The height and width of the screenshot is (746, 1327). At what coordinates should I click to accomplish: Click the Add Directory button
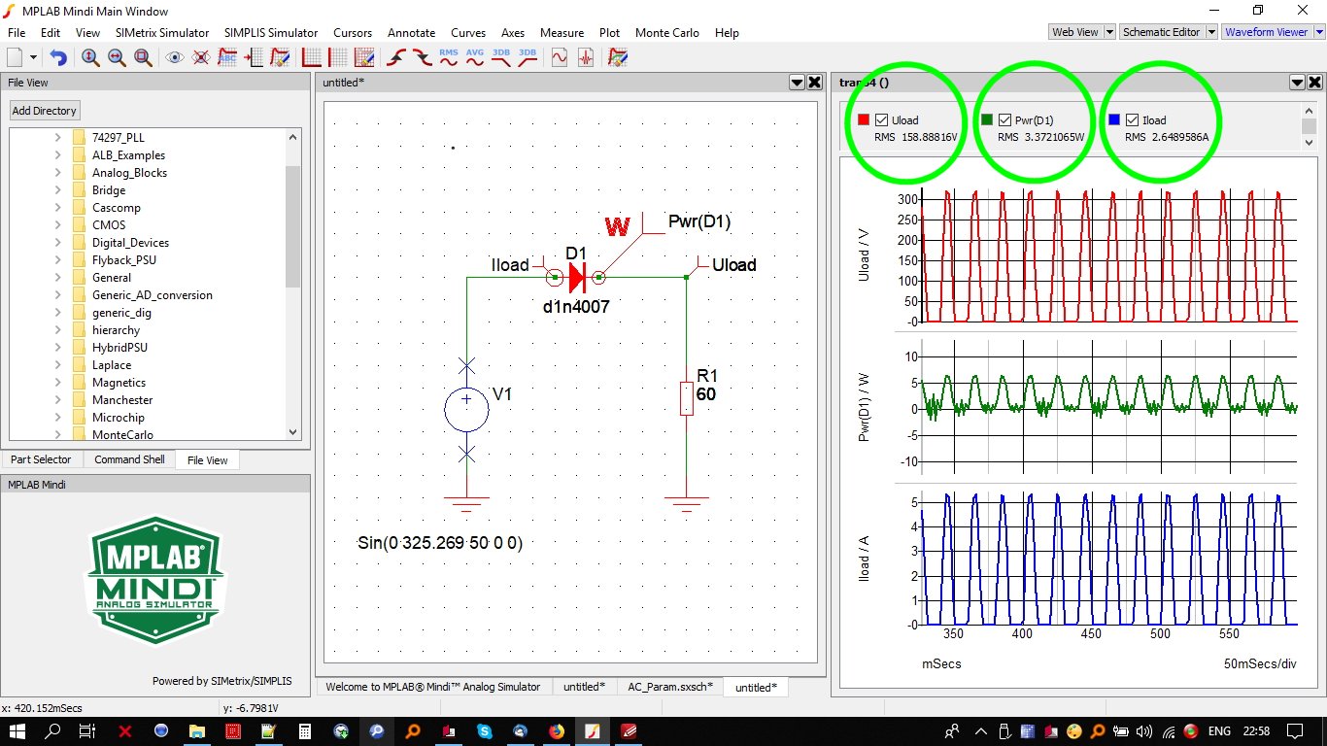pyautogui.click(x=44, y=111)
